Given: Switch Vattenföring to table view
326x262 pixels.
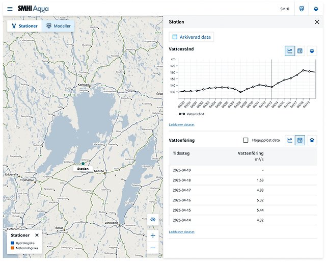Looking at the screenshot, I should 300,140.
